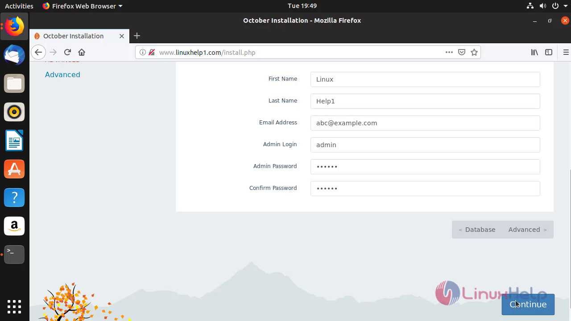Go forward one page
Viewport: 571px width, 321px height.
click(x=53, y=52)
